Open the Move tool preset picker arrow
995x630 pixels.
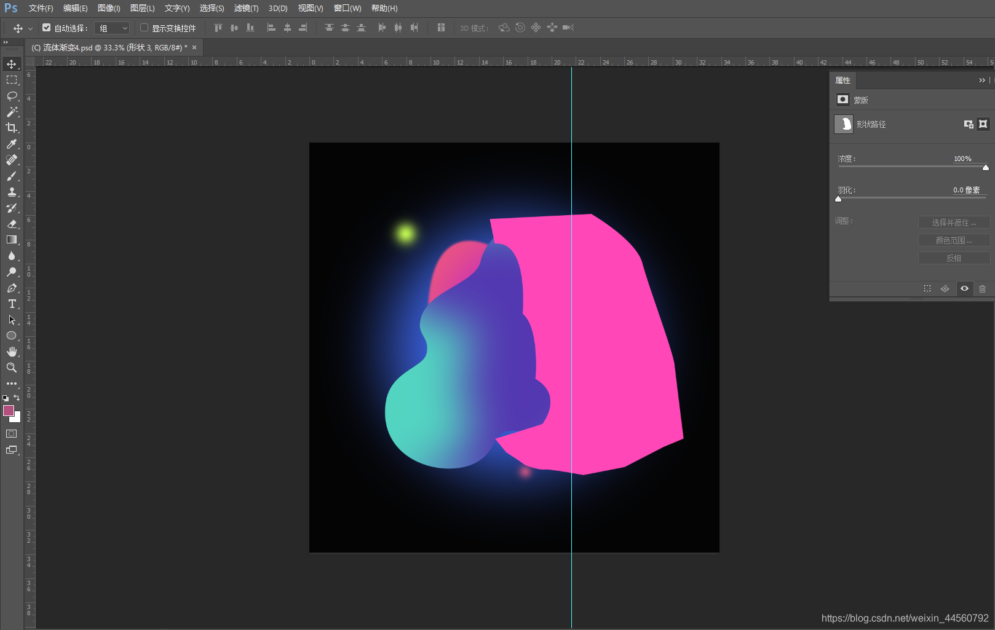(x=30, y=29)
